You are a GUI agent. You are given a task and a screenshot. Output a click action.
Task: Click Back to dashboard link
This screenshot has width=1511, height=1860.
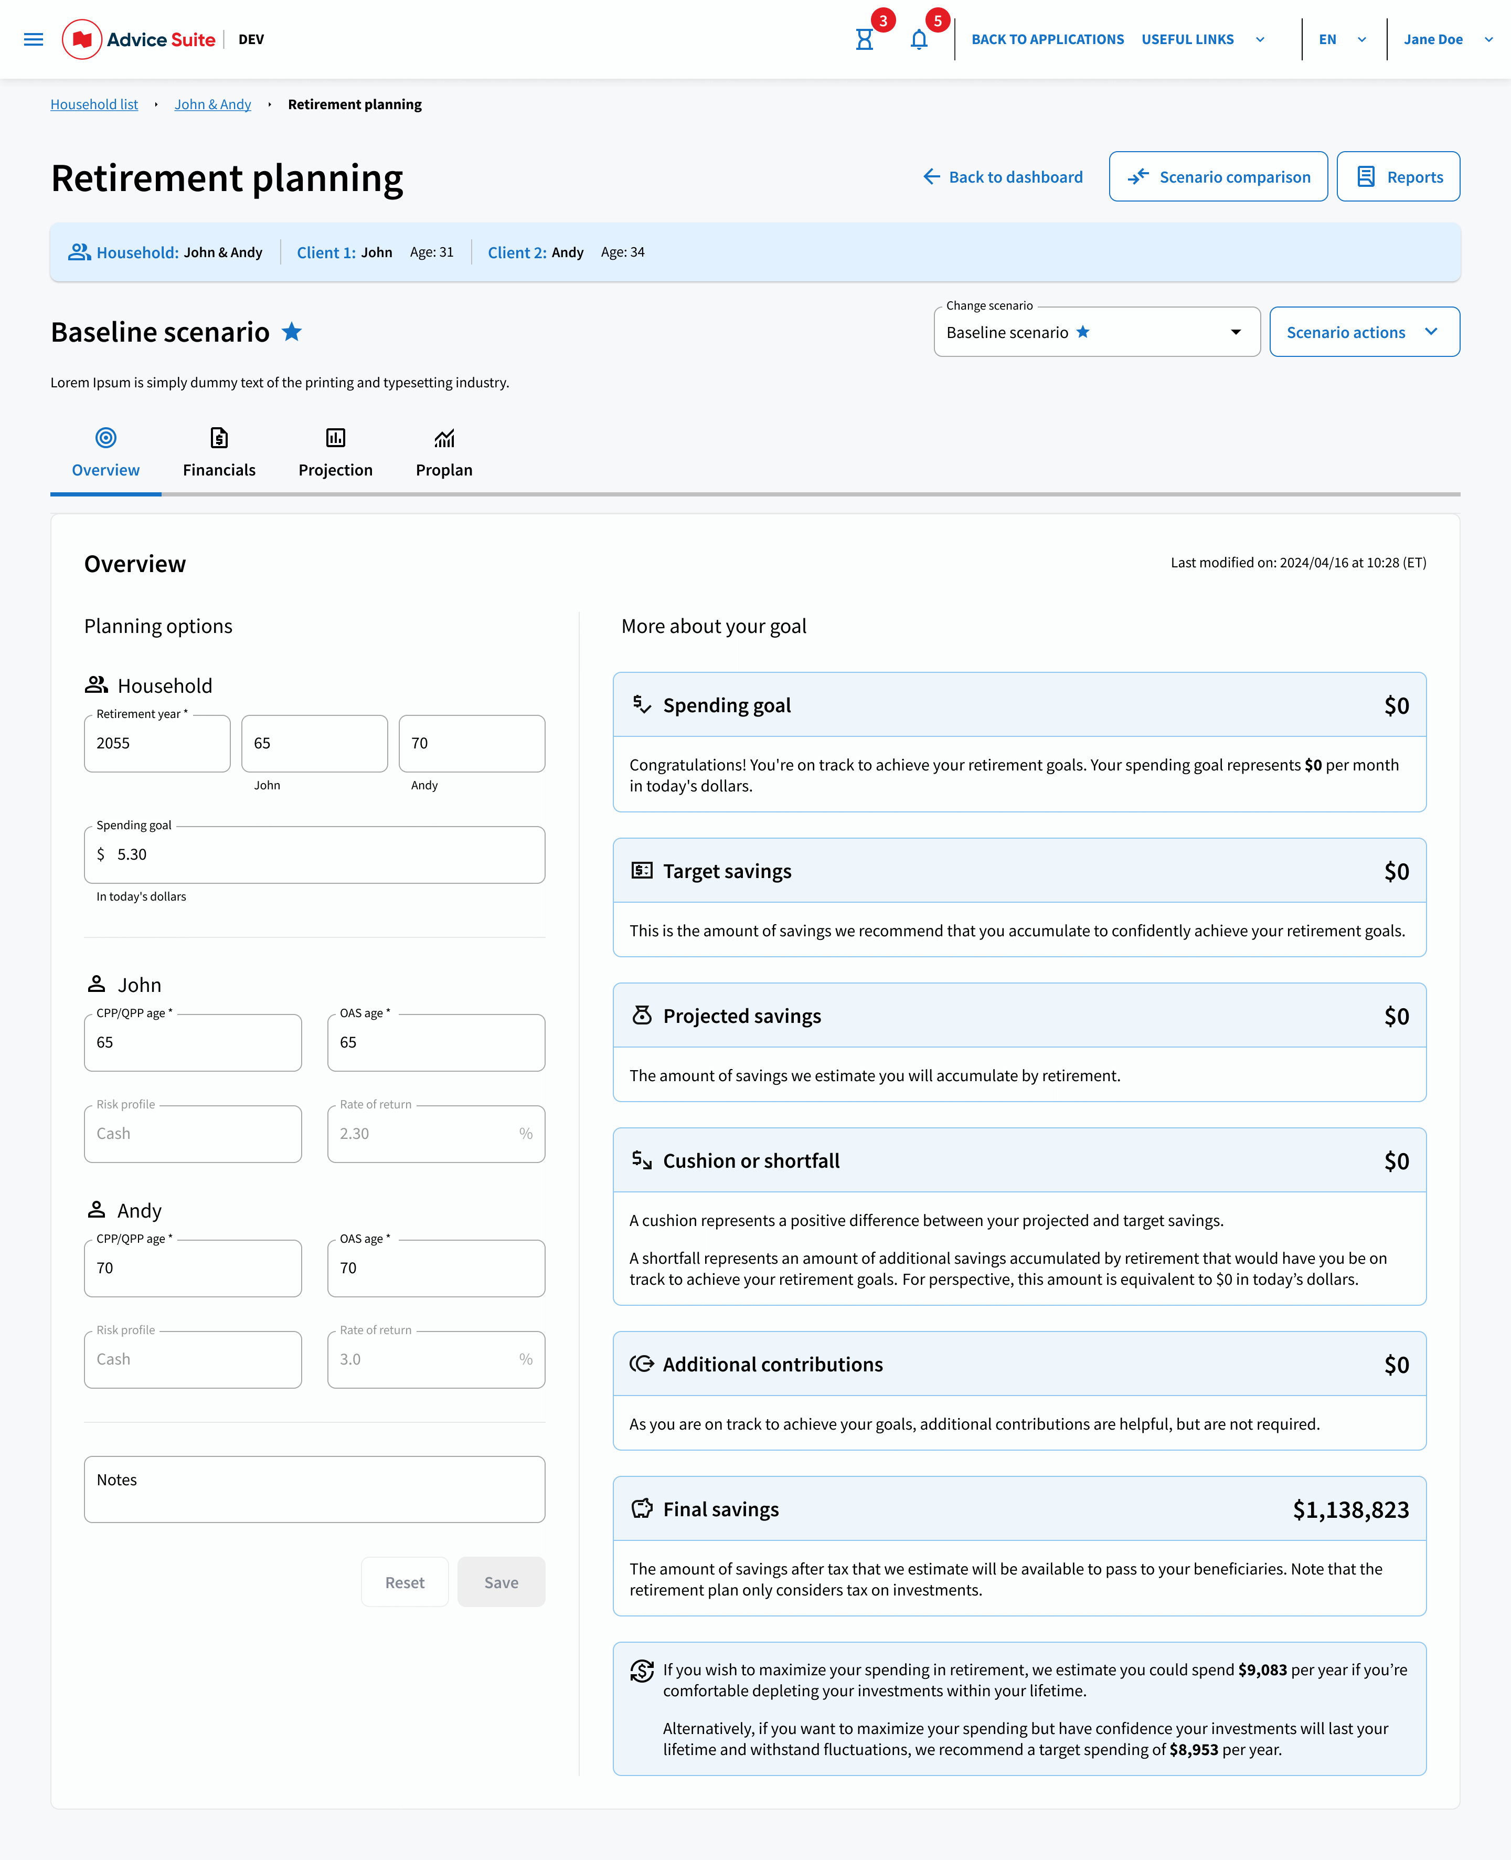click(1003, 177)
